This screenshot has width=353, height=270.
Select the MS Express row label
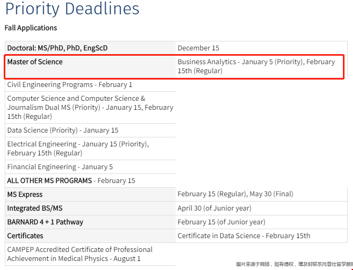pyautogui.click(x=25, y=194)
